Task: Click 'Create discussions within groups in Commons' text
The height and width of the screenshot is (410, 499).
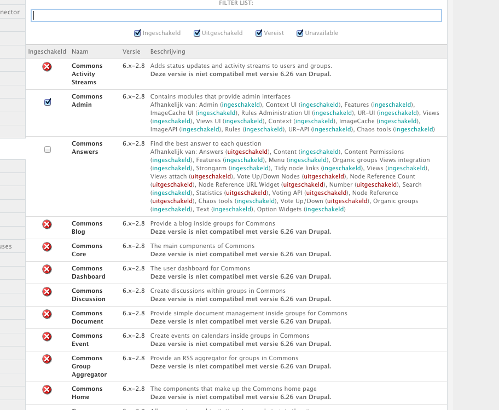Action: pos(218,291)
